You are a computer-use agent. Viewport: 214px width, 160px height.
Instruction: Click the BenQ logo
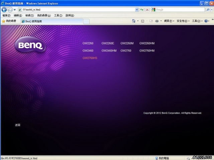tap(30, 44)
